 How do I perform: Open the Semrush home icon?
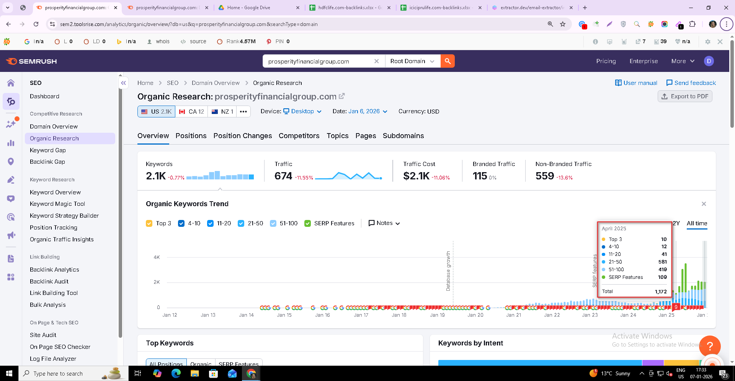11,83
